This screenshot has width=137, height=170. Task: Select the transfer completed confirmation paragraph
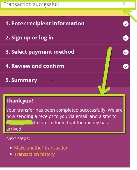tap(64, 120)
